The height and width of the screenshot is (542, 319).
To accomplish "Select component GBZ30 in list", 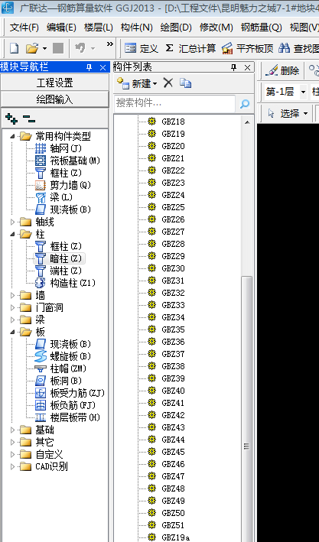I will click(173, 268).
